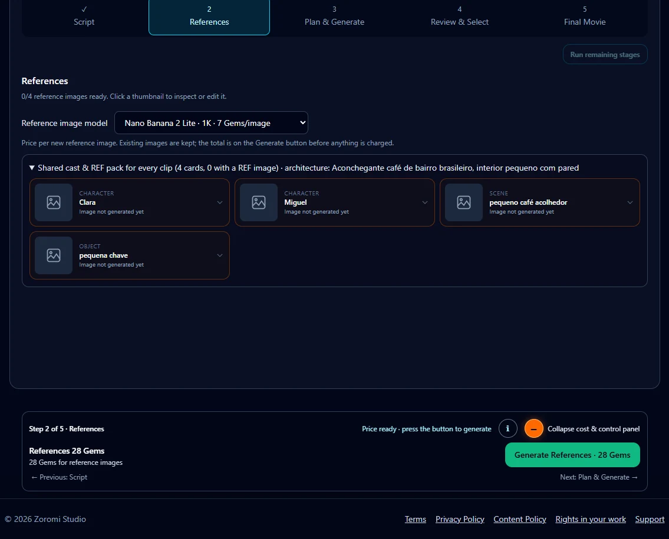Viewport: 669px width, 539px height.
Task: Go to the Script step tab
Action: 84,17
